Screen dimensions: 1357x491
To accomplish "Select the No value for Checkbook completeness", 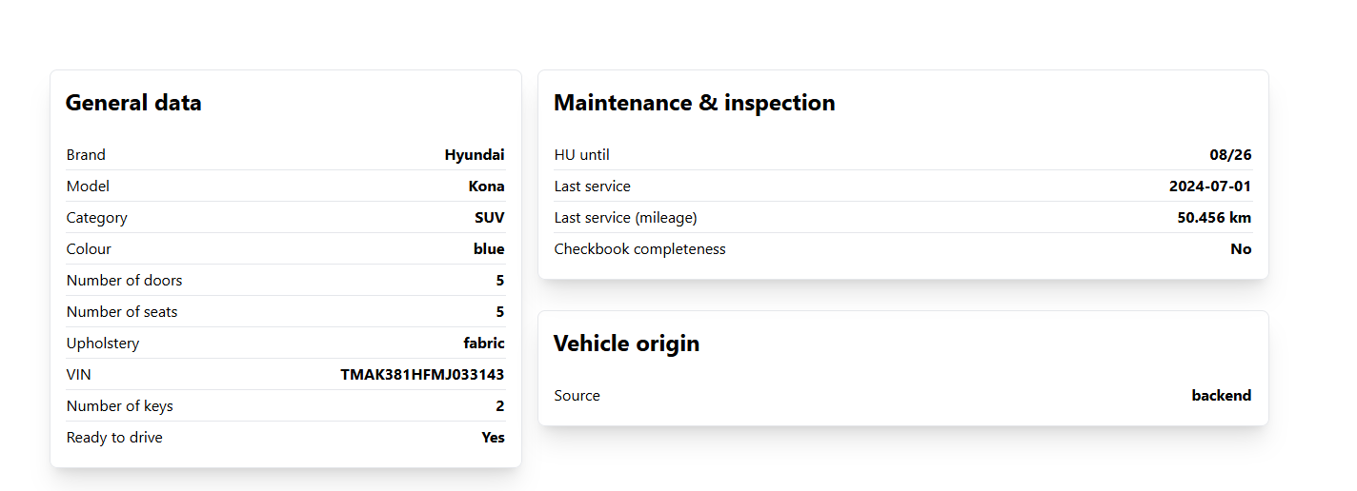I will 1241,248.
